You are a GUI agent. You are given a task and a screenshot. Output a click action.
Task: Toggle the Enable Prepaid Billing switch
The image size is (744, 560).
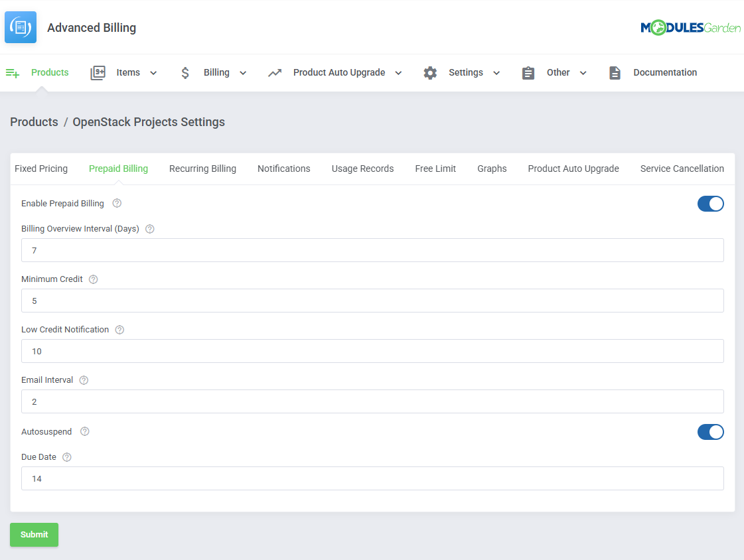click(710, 204)
